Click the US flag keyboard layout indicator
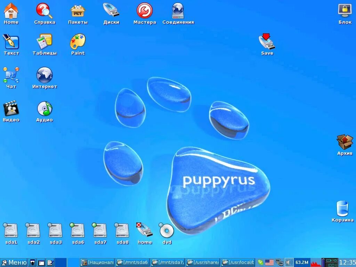Screen dimensions: 356x267 (269, 263)
